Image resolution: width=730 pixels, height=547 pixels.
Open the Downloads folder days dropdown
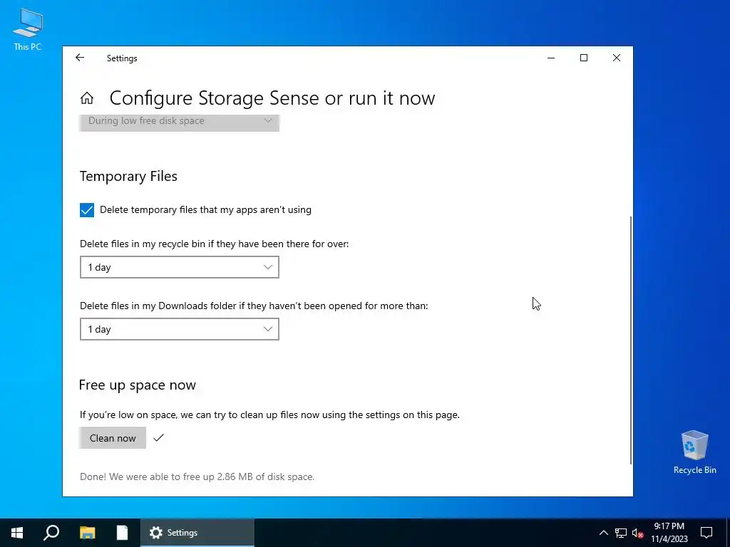(x=179, y=329)
